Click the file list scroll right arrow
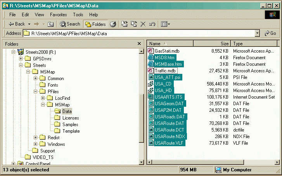The image size is (282, 176). click(x=277, y=162)
